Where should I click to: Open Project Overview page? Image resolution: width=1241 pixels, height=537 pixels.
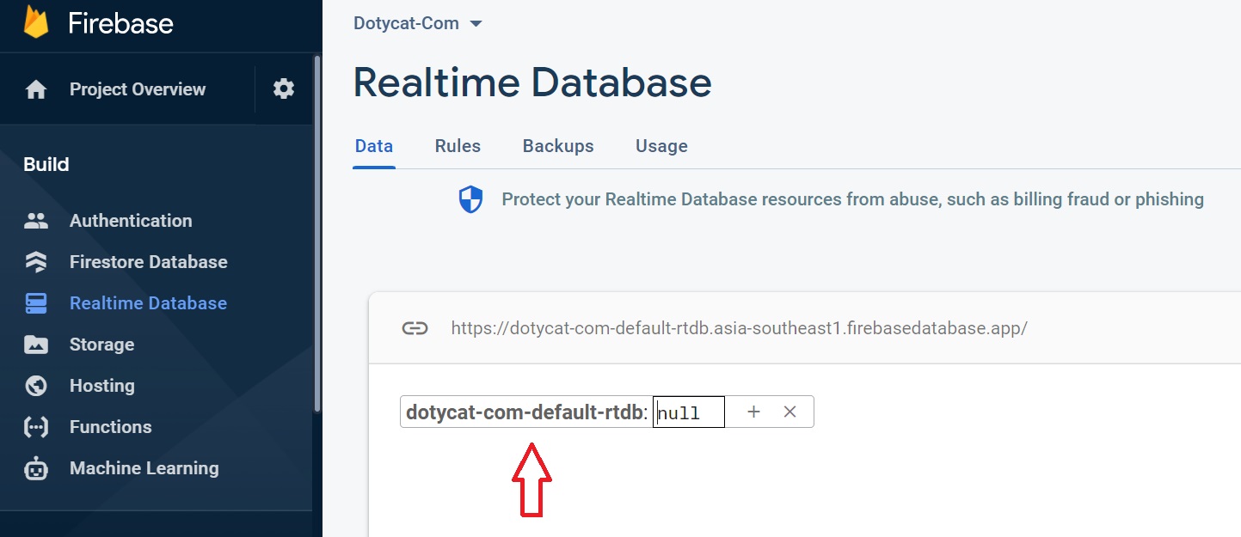(x=138, y=89)
